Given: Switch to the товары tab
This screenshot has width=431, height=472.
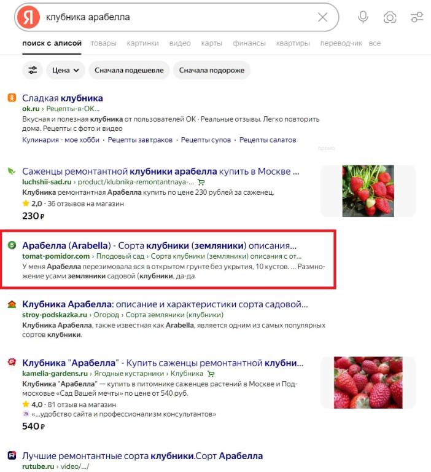Looking at the screenshot, I should (x=104, y=44).
